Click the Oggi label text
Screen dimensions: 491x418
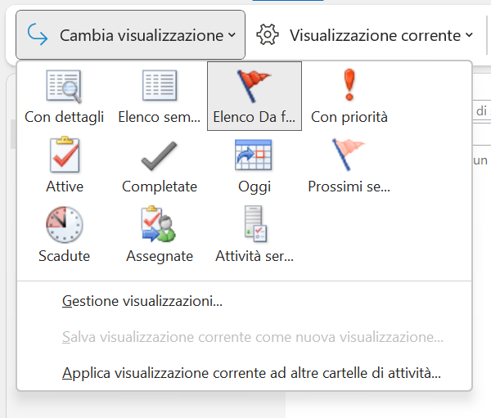(255, 187)
